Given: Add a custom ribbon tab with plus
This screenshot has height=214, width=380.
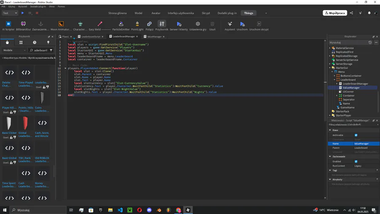Looking at the screenshot, I should point(266,13).
